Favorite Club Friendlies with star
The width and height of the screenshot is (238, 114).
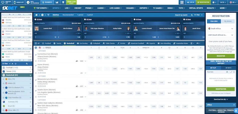(3, 98)
